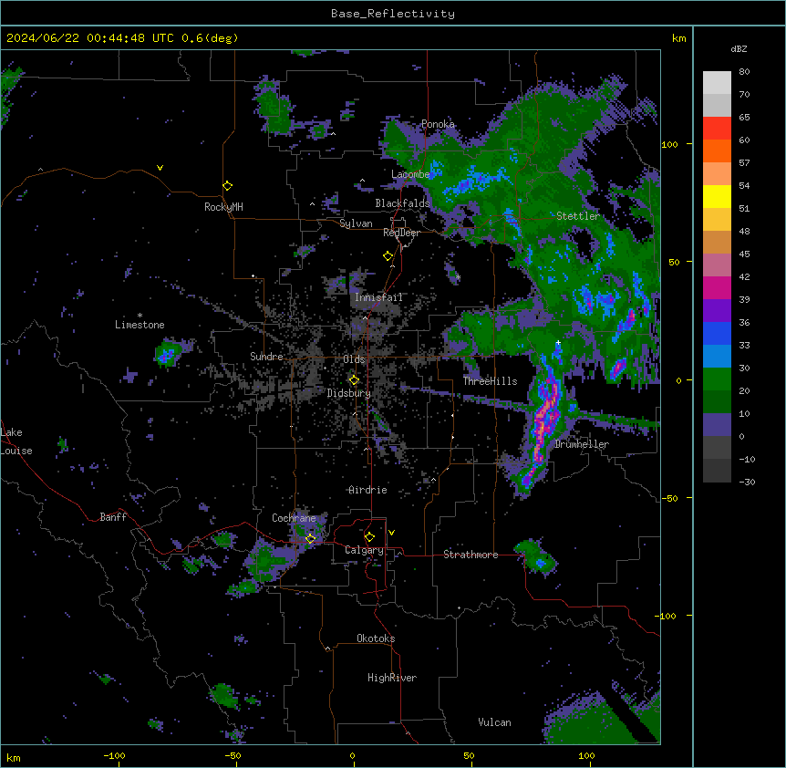Click the RockyMH label
The height and width of the screenshot is (768, 786).
pyautogui.click(x=223, y=207)
